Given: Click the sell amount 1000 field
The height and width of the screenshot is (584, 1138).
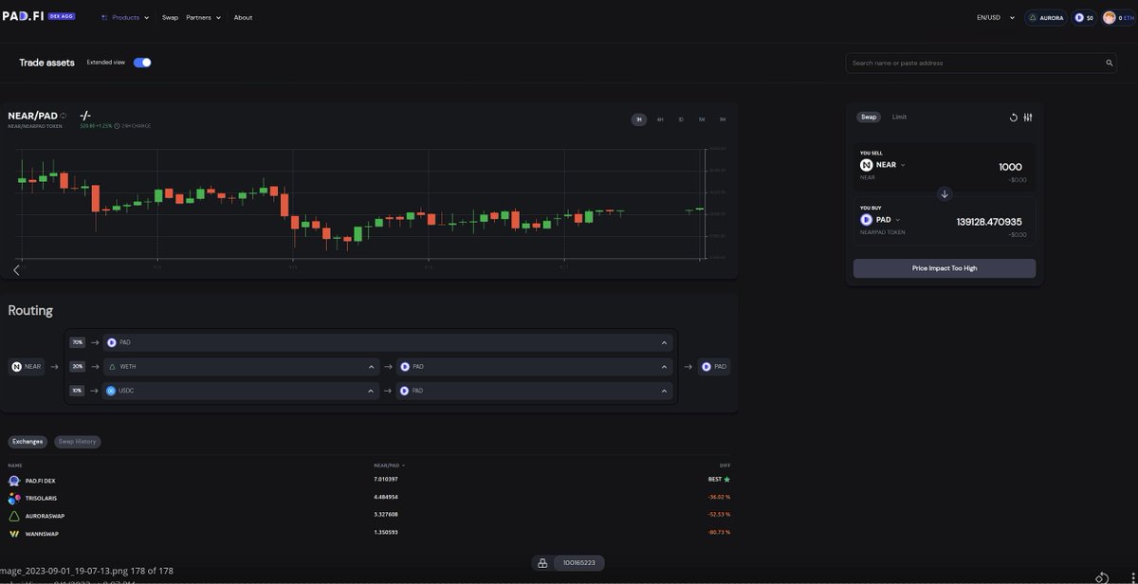Looking at the screenshot, I should coord(1010,167).
